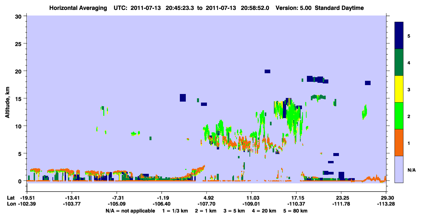
Task: Click the dark blue level 5 colorbar segment
Action: click(x=399, y=36)
